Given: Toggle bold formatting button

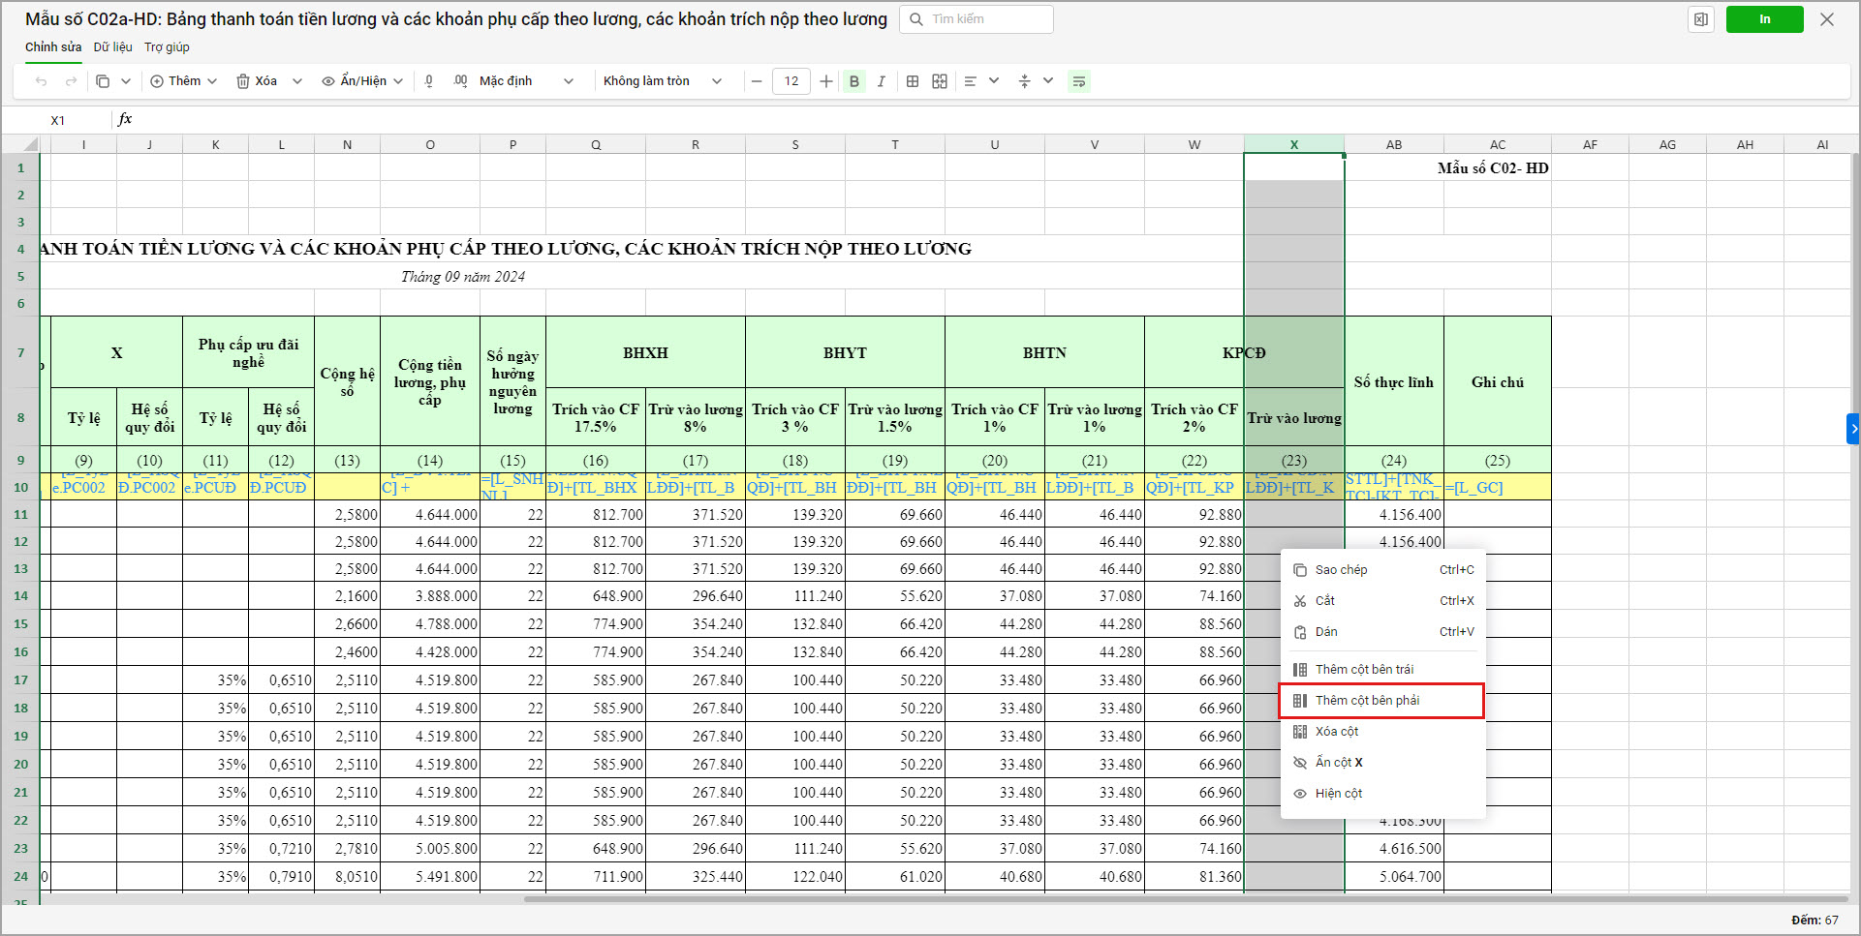Looking at the screenshot, I should click(854, 81).
